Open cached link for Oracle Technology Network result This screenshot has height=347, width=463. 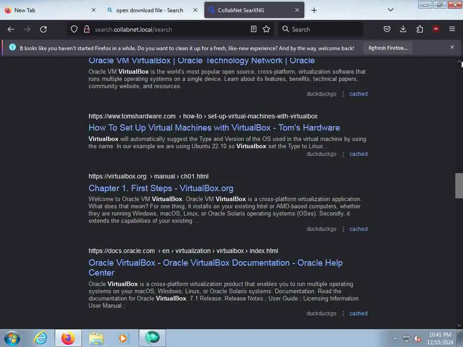coord(359,94)
